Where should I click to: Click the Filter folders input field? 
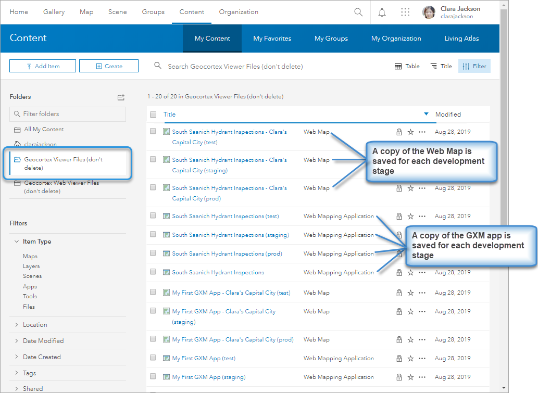pyautogui.click(x=68, y=114)
